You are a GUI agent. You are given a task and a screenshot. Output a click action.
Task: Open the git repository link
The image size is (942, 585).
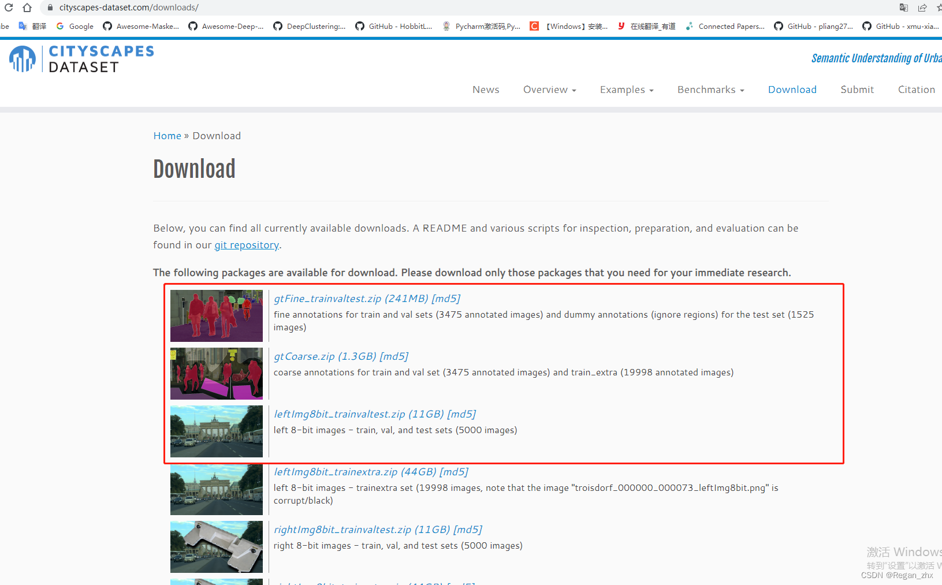(247, 245)
